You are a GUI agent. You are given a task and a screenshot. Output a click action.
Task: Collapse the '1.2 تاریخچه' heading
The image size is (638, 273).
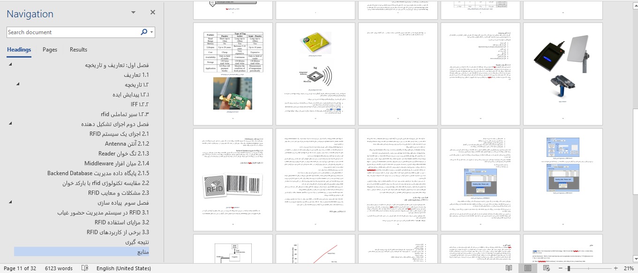[x=18, y=85]
